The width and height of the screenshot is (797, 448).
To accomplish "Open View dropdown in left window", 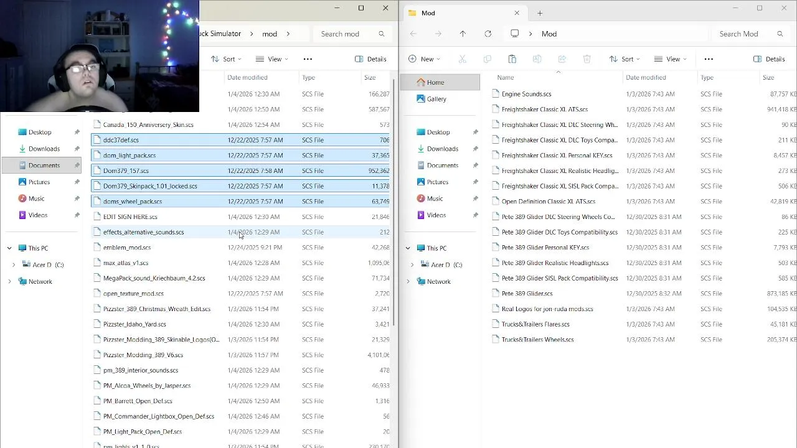I will point(272,59).
